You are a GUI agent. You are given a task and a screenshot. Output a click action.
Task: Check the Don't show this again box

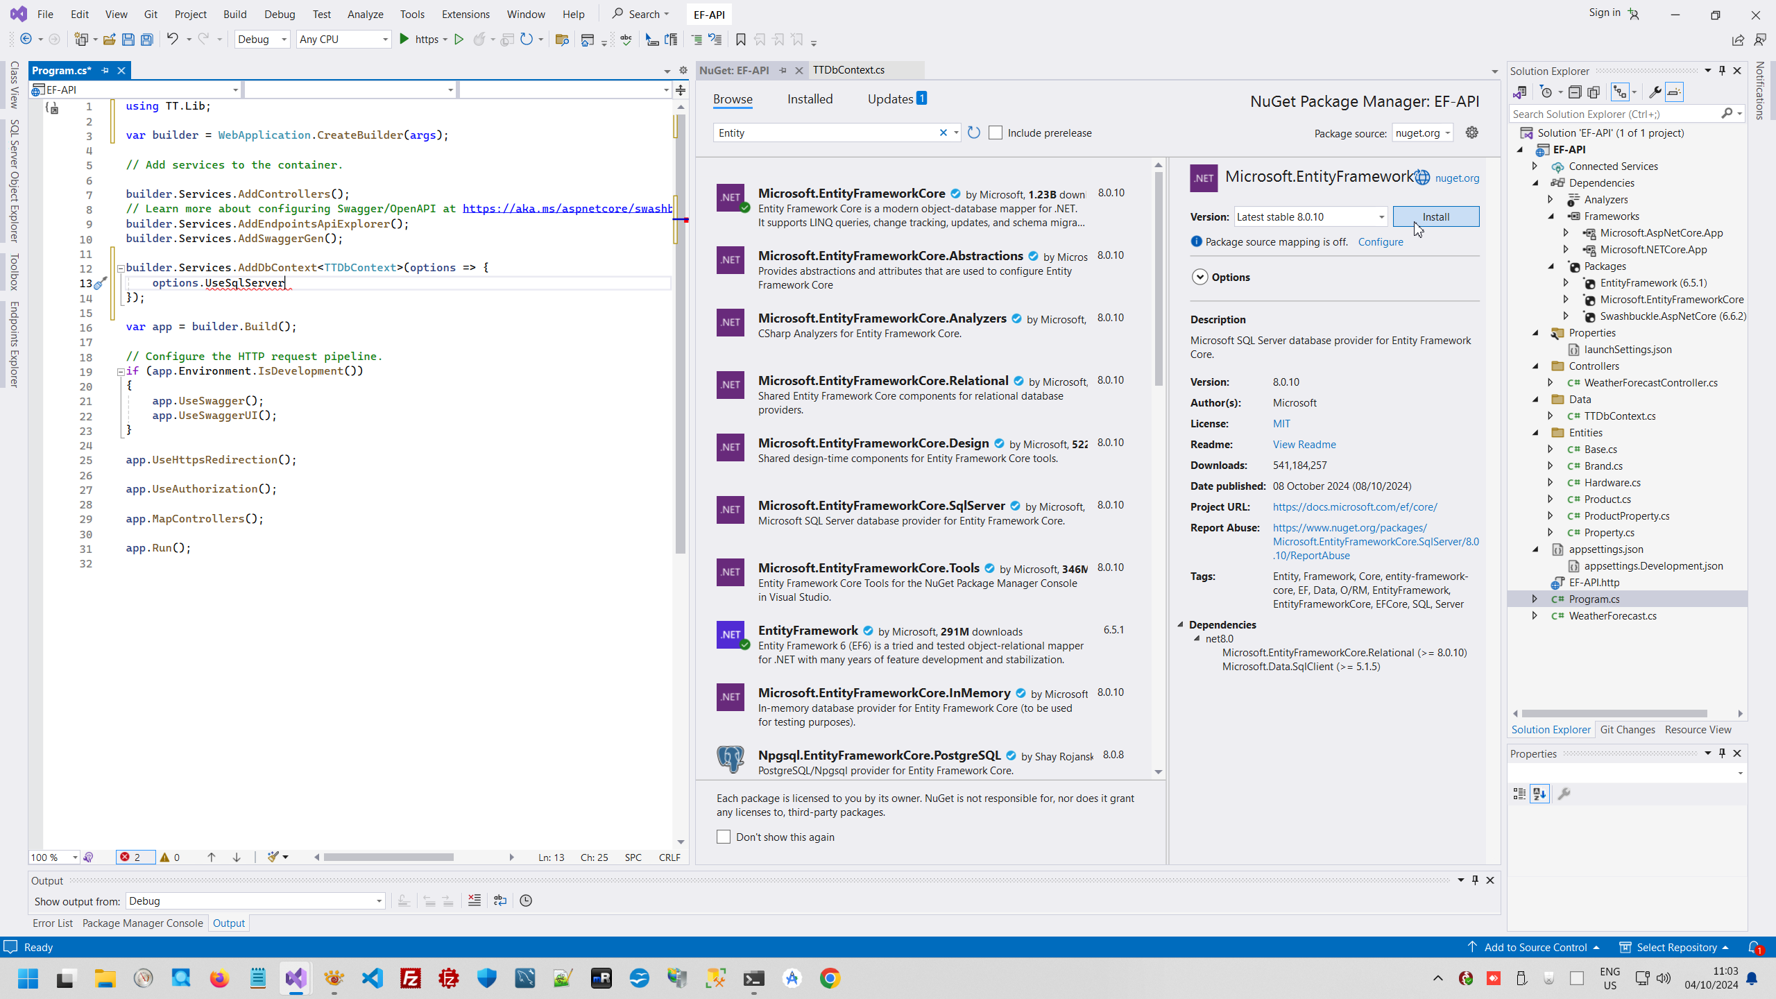pos(724,837)
